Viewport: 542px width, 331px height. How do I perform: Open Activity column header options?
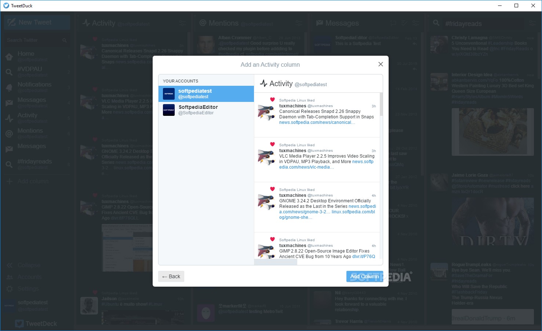point(182,23)
